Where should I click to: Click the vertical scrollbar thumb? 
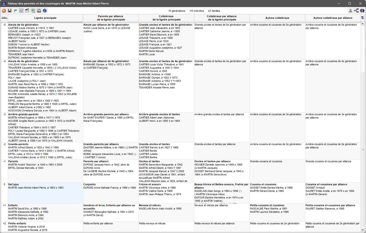click(362, 150)
